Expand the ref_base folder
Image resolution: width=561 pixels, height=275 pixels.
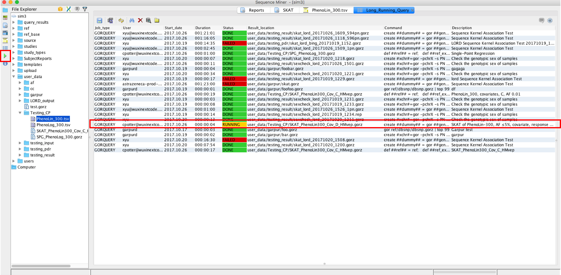click(x=13, y=34)
